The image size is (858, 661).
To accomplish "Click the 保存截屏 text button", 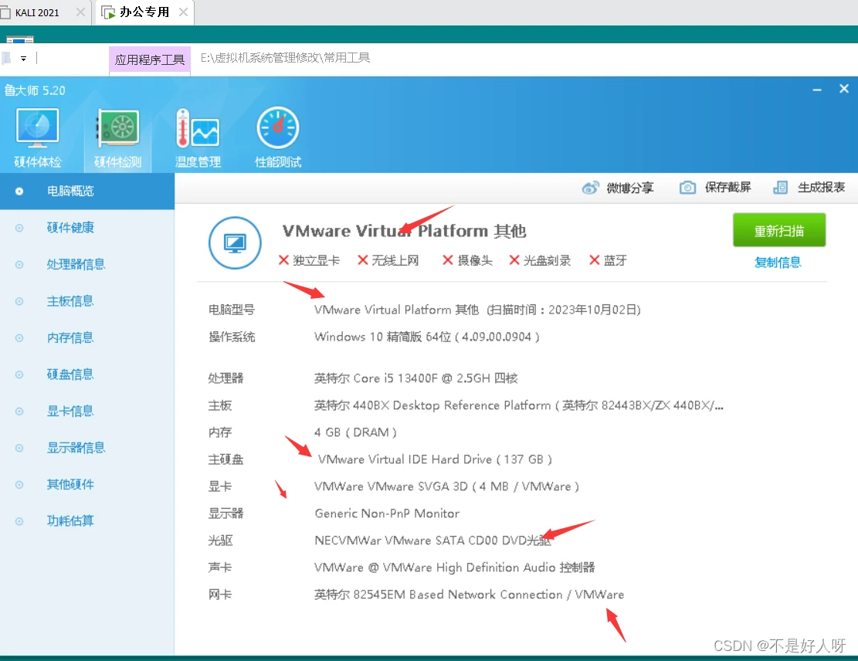I will pos(727,188).
